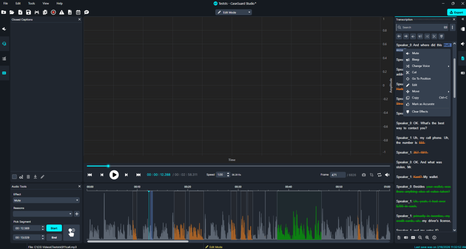466x249 pixels.
Task: Open the Edit Mode dropdown at top
Action: [233, 12]
